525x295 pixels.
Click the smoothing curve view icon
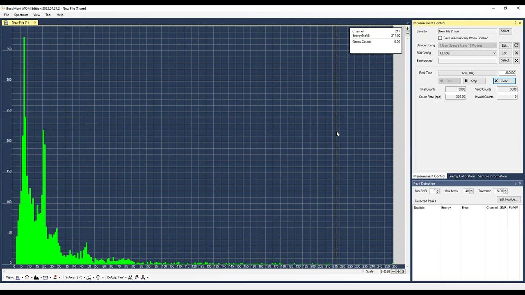pos(27,277)
